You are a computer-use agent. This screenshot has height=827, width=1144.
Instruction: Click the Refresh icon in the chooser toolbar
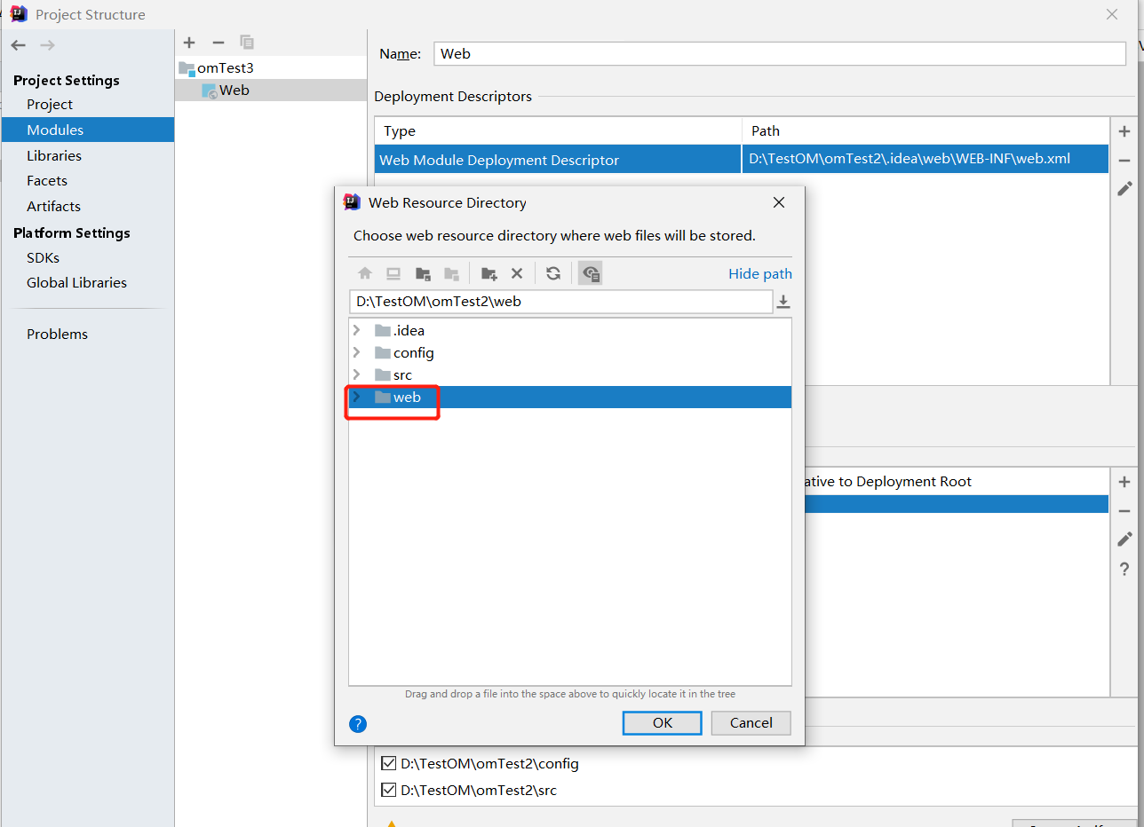point(553,273)
